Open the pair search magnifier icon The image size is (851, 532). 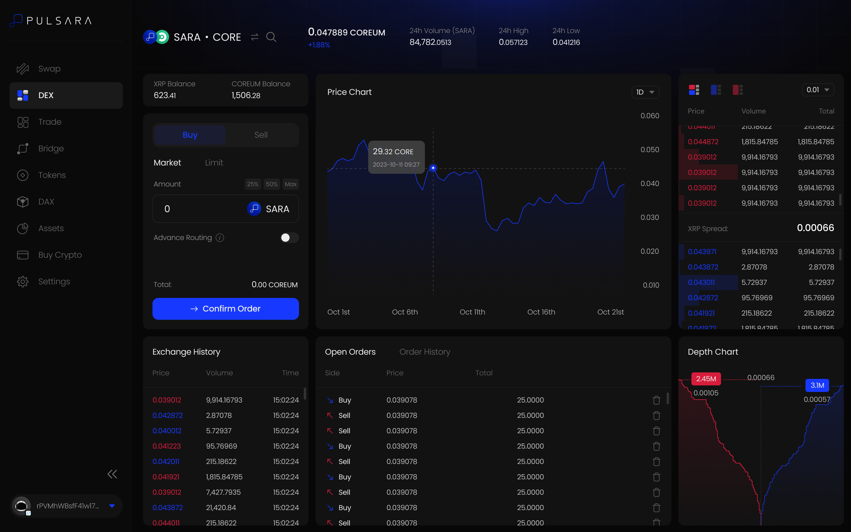tap(271, 37)
